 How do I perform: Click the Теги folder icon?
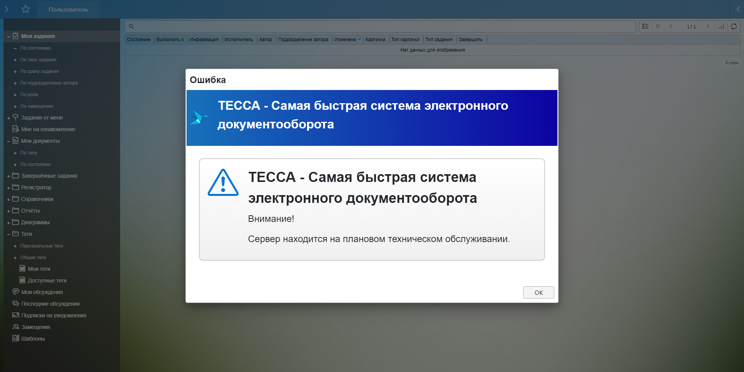coord(16,234)
